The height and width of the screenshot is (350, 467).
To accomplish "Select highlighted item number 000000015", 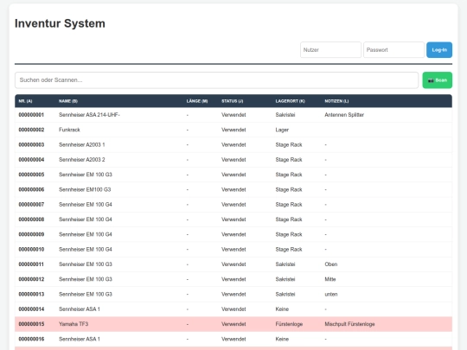I will point(31,324).
